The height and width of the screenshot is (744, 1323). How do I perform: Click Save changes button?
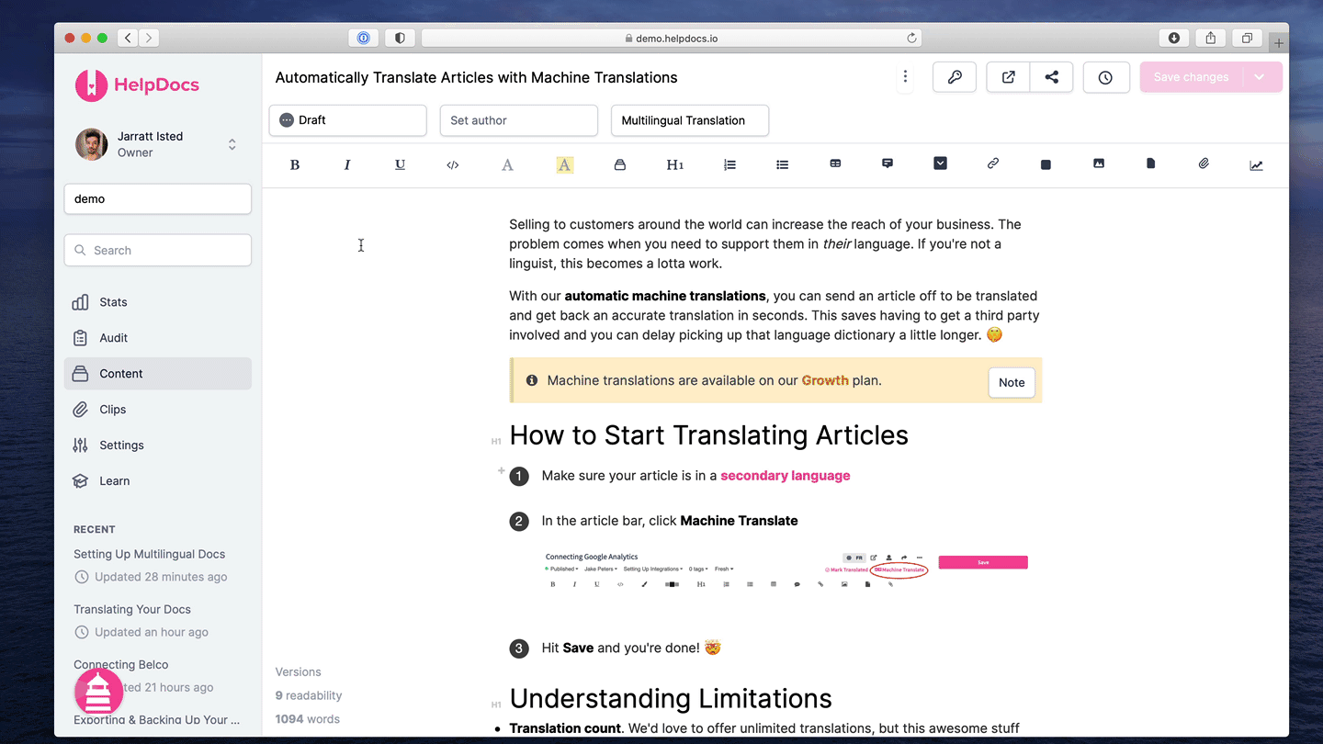pos(1192,77)
